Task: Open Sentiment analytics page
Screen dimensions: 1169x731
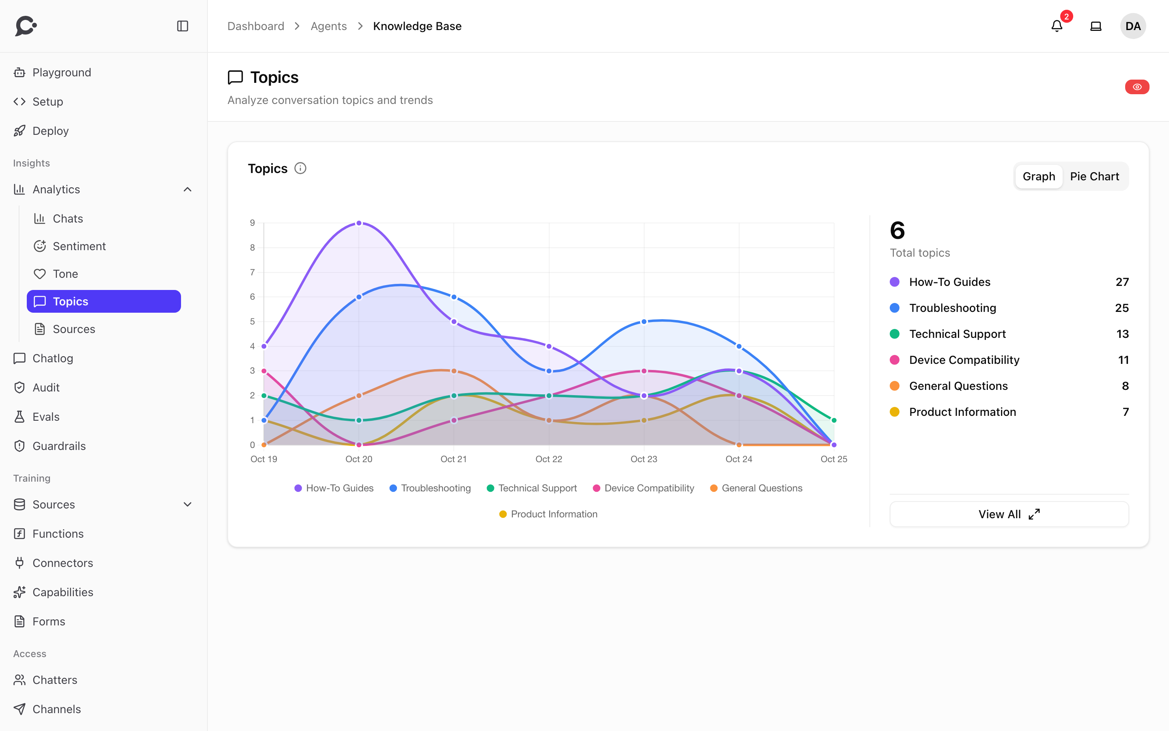Action: pyautogui.click(x=104, y=246)
